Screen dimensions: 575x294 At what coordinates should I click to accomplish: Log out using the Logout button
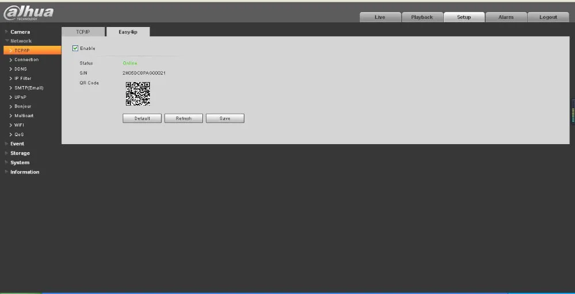tap(548, 17)
